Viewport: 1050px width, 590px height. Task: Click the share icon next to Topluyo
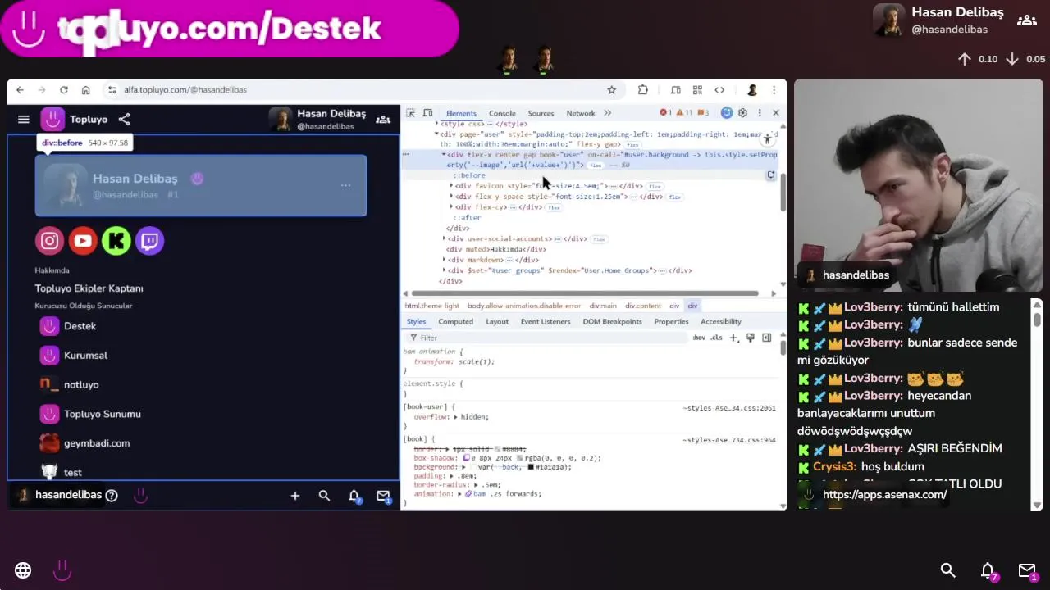124,120
